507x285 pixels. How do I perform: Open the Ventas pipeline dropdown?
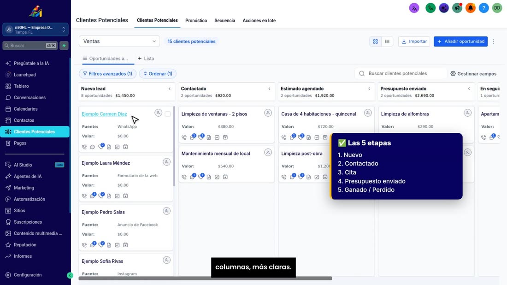point(119,42)
